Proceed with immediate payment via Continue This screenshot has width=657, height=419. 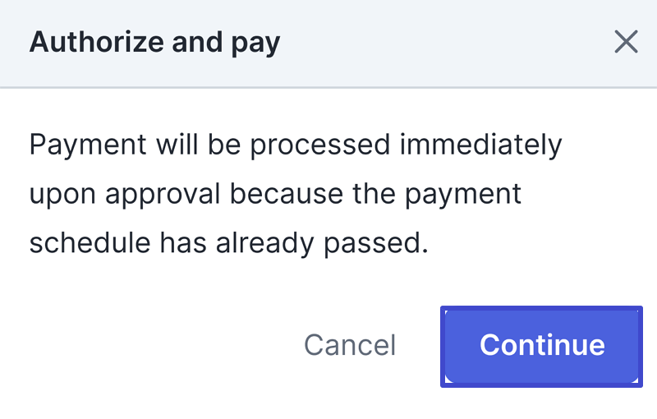pos(541,346)
